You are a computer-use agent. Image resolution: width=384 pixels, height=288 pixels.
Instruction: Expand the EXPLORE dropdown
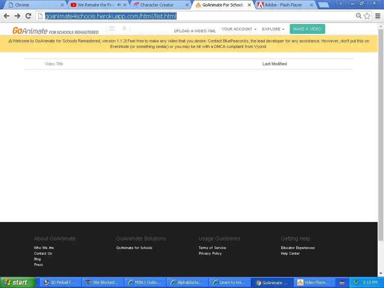click(273, 29)
